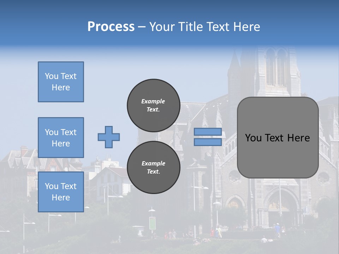This screenshot has height=254, width=339.
Task: Click the bottom blue 'You Text Here' box
Action: (61, 192)
